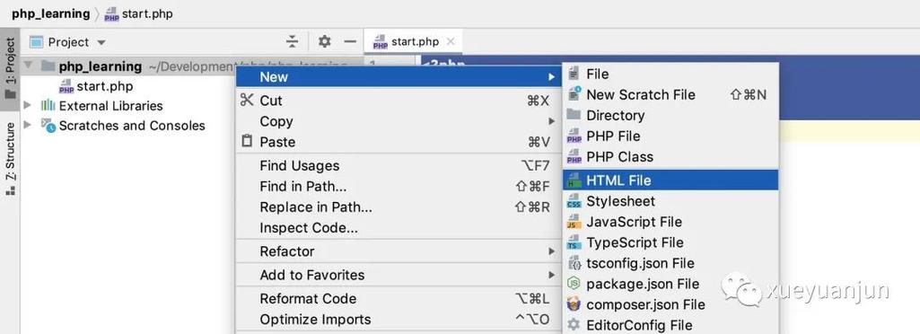Expand the Scratches and Consoles node

27,125
